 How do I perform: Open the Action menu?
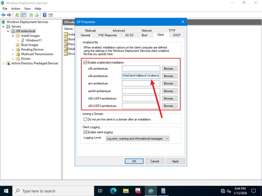pyautogui.click(x=16, y=9)
